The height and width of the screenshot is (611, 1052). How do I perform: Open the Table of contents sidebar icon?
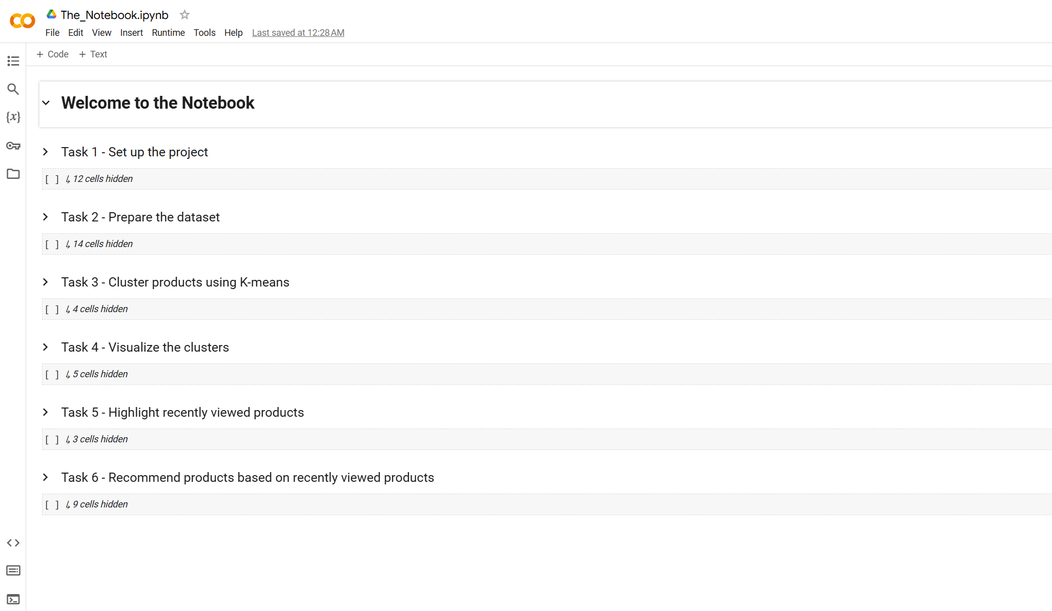(13, 61)
